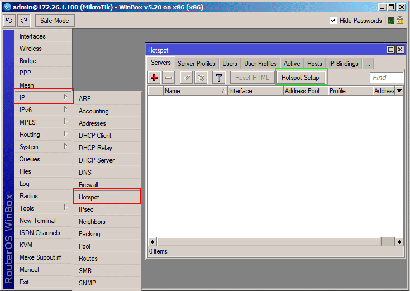Viewport: 410px width, 291px height.
Task: Click the padlock icon in top bar
Action: [401, 21]
